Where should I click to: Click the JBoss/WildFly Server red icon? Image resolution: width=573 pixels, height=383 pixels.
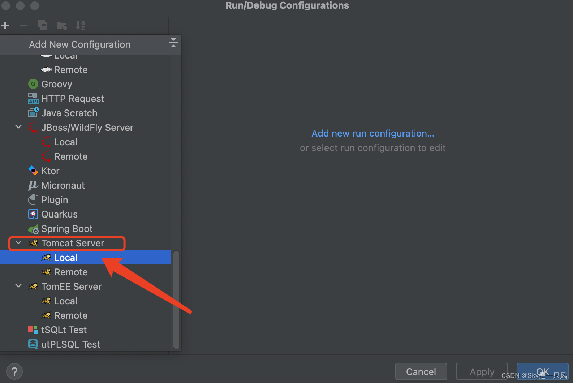pyautogui.click(x=33, y=128)
